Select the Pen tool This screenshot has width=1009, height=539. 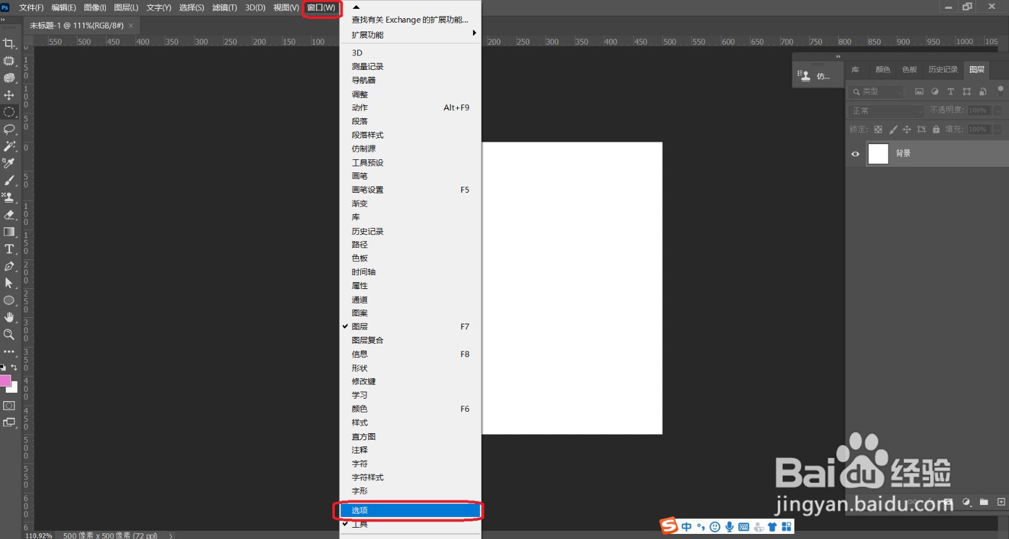(x=9, y=266)
